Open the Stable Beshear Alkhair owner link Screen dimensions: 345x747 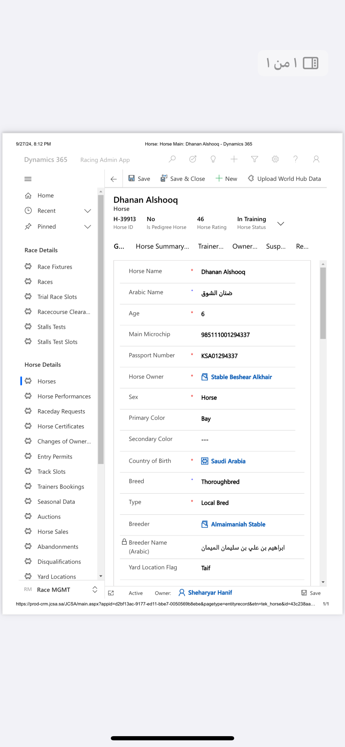pyautogui.click(x=241, y=377)
